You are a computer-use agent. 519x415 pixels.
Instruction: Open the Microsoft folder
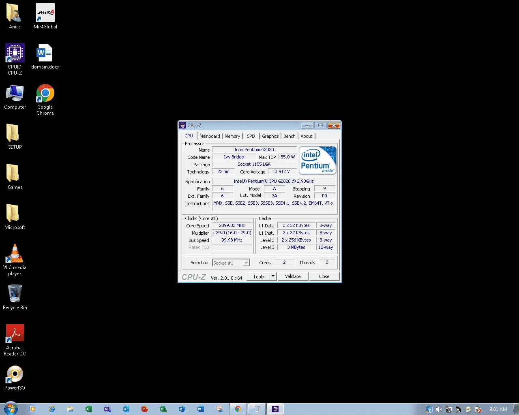coord(15,217)
